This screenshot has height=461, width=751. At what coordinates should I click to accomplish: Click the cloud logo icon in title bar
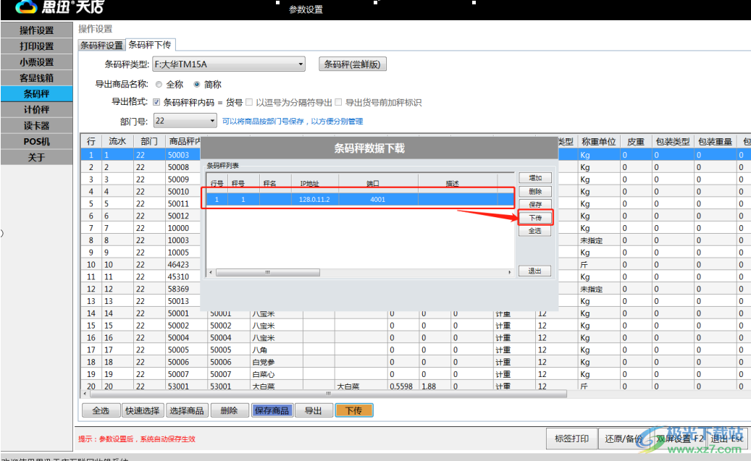(27, 7)
